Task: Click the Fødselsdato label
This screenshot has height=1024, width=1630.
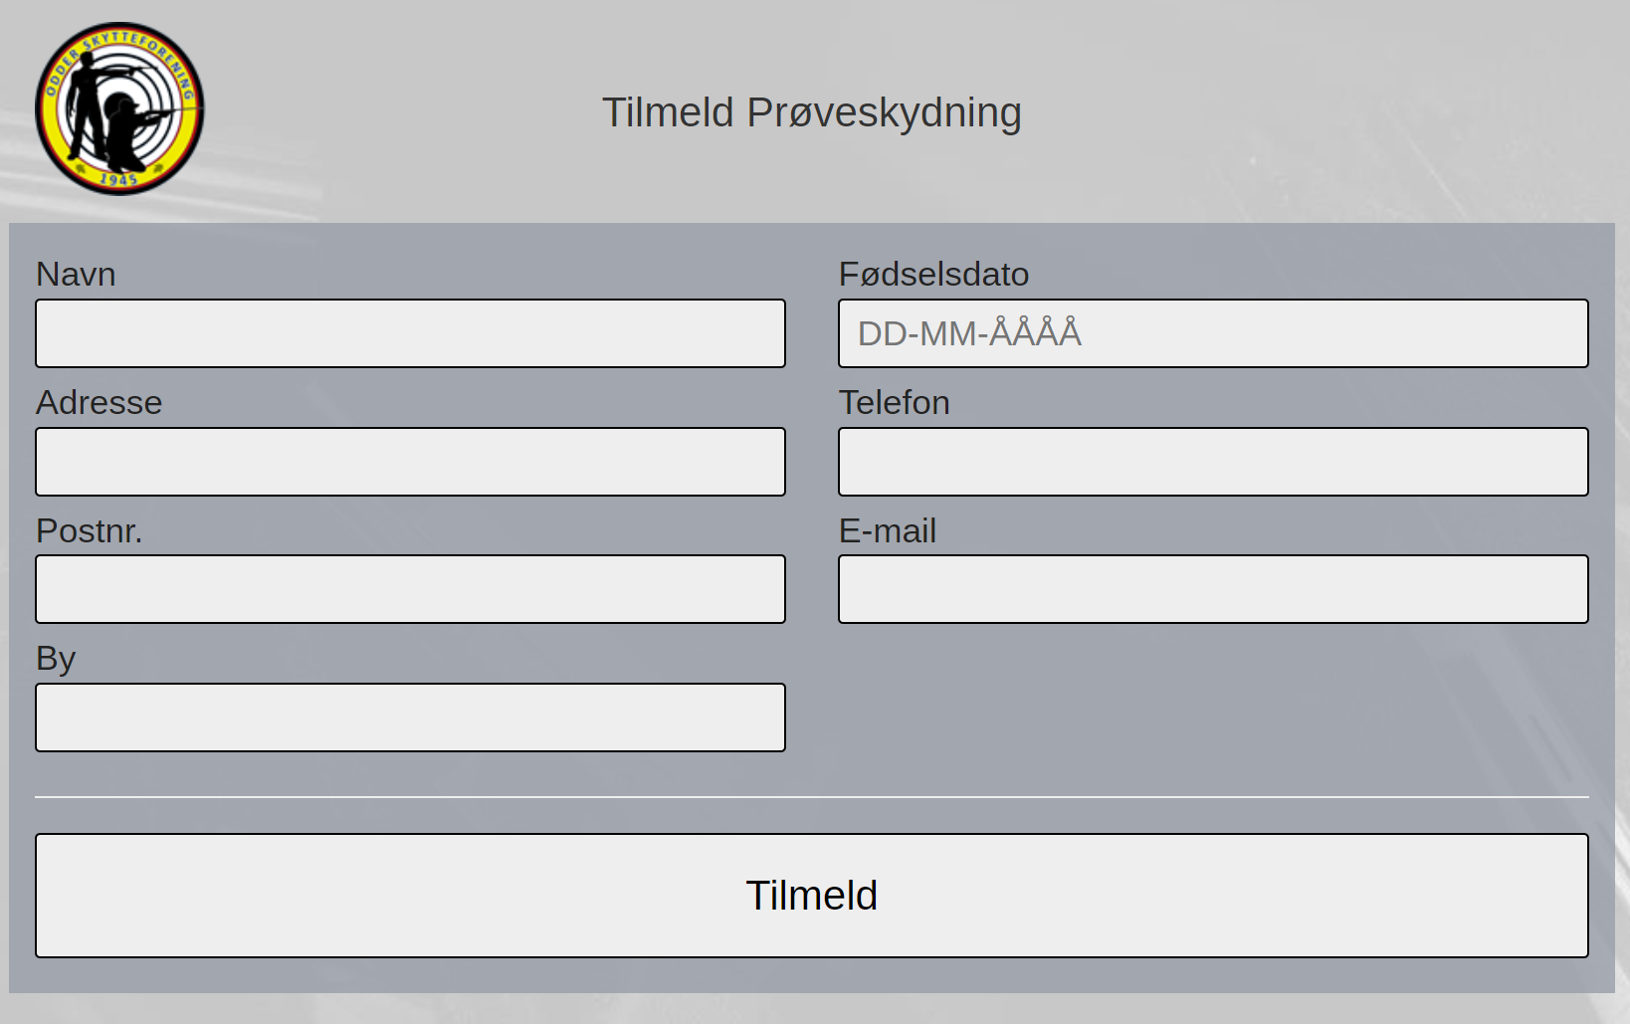Action: point(933,274)
